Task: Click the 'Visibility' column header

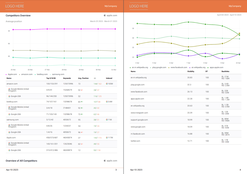Action: click(x=191, y=71)
